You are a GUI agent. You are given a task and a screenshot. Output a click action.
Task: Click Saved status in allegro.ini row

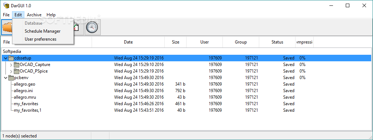289,91
